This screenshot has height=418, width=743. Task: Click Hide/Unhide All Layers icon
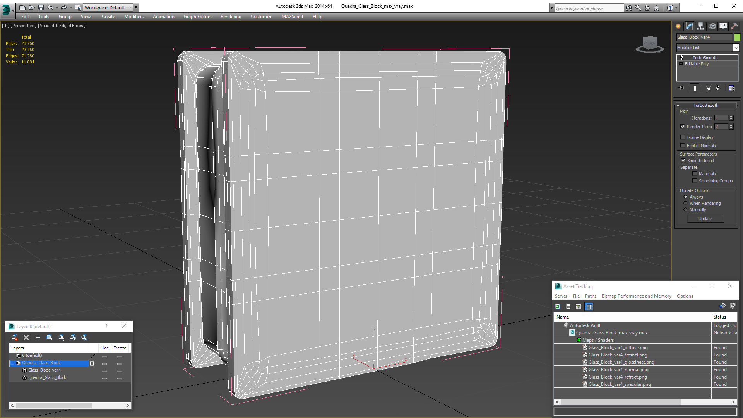(73, 337)
